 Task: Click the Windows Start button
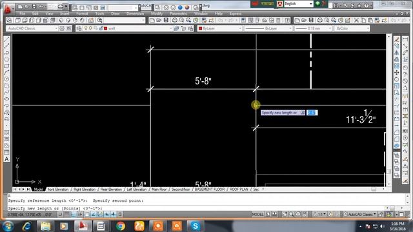click(x=8, y=226)
